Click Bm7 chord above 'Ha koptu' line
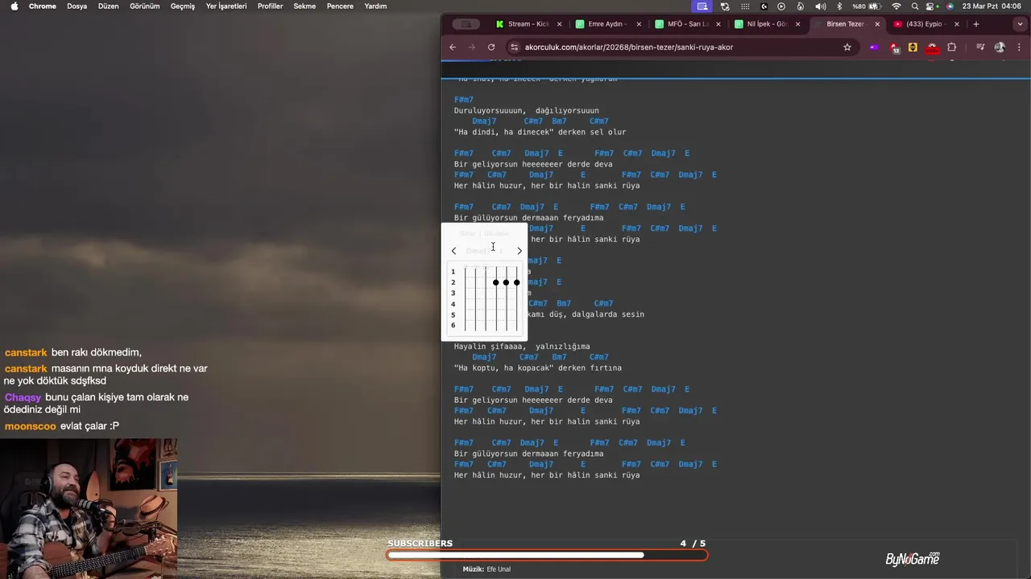 tap(559, 357)
